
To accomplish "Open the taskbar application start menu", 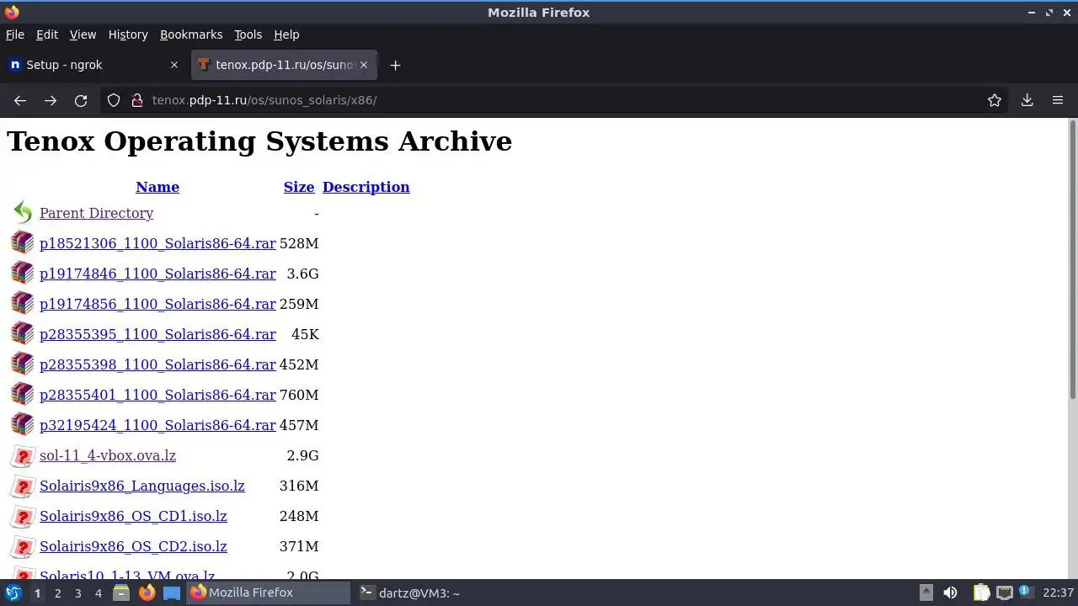I will [13, 593].
